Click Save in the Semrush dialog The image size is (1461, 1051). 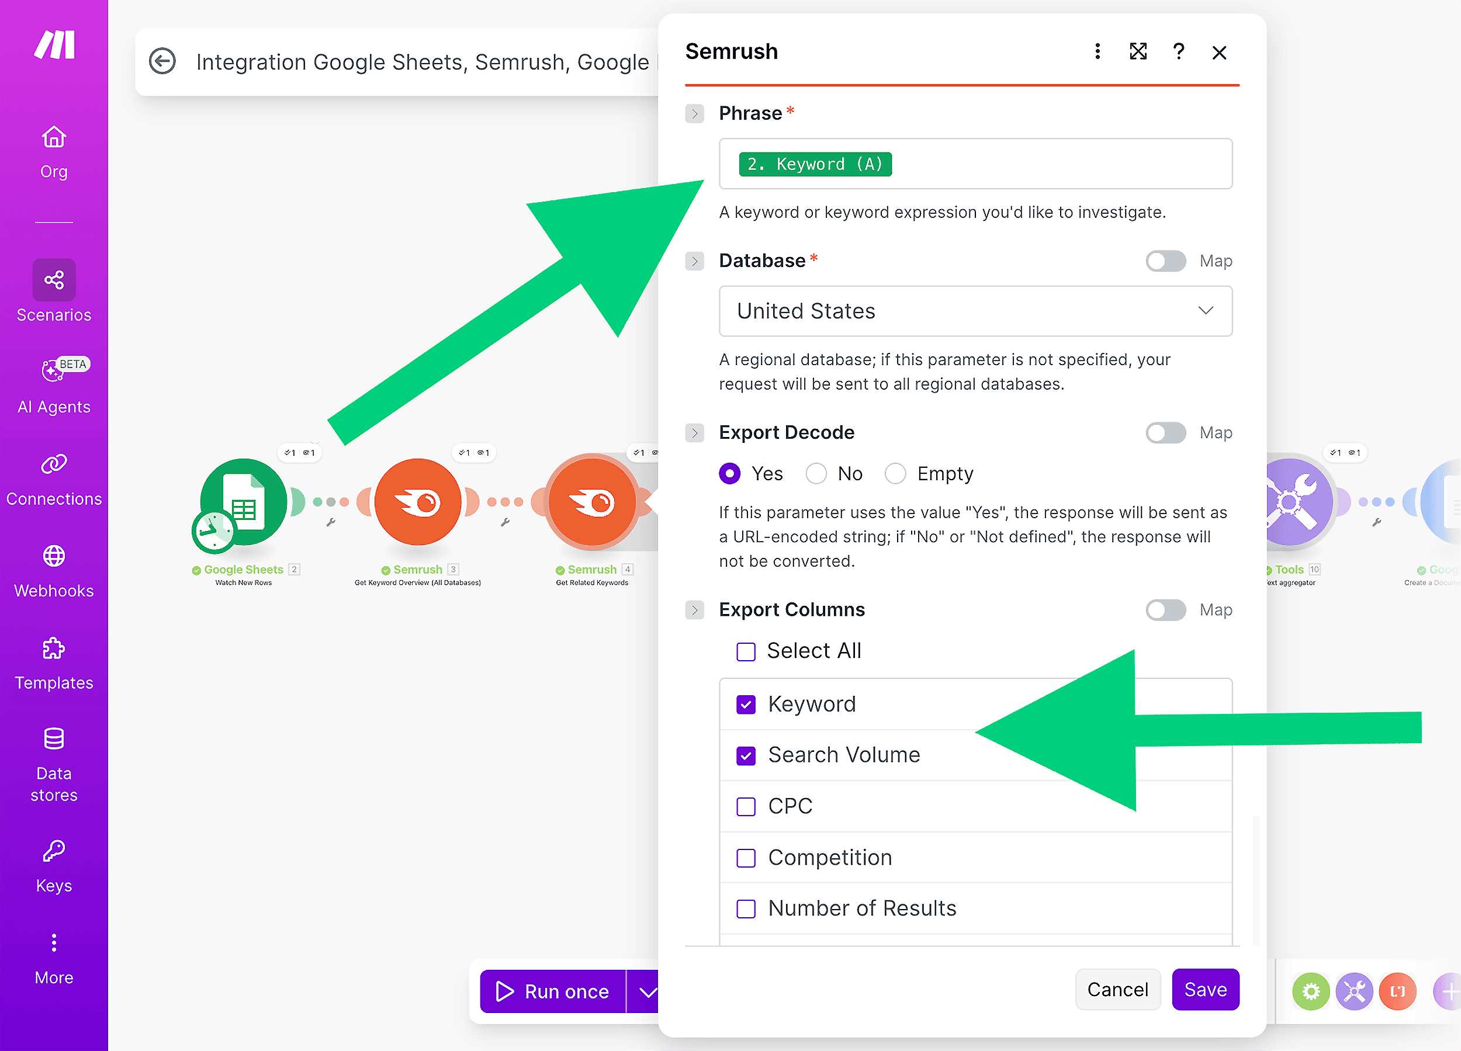[x=1205, y=990]
